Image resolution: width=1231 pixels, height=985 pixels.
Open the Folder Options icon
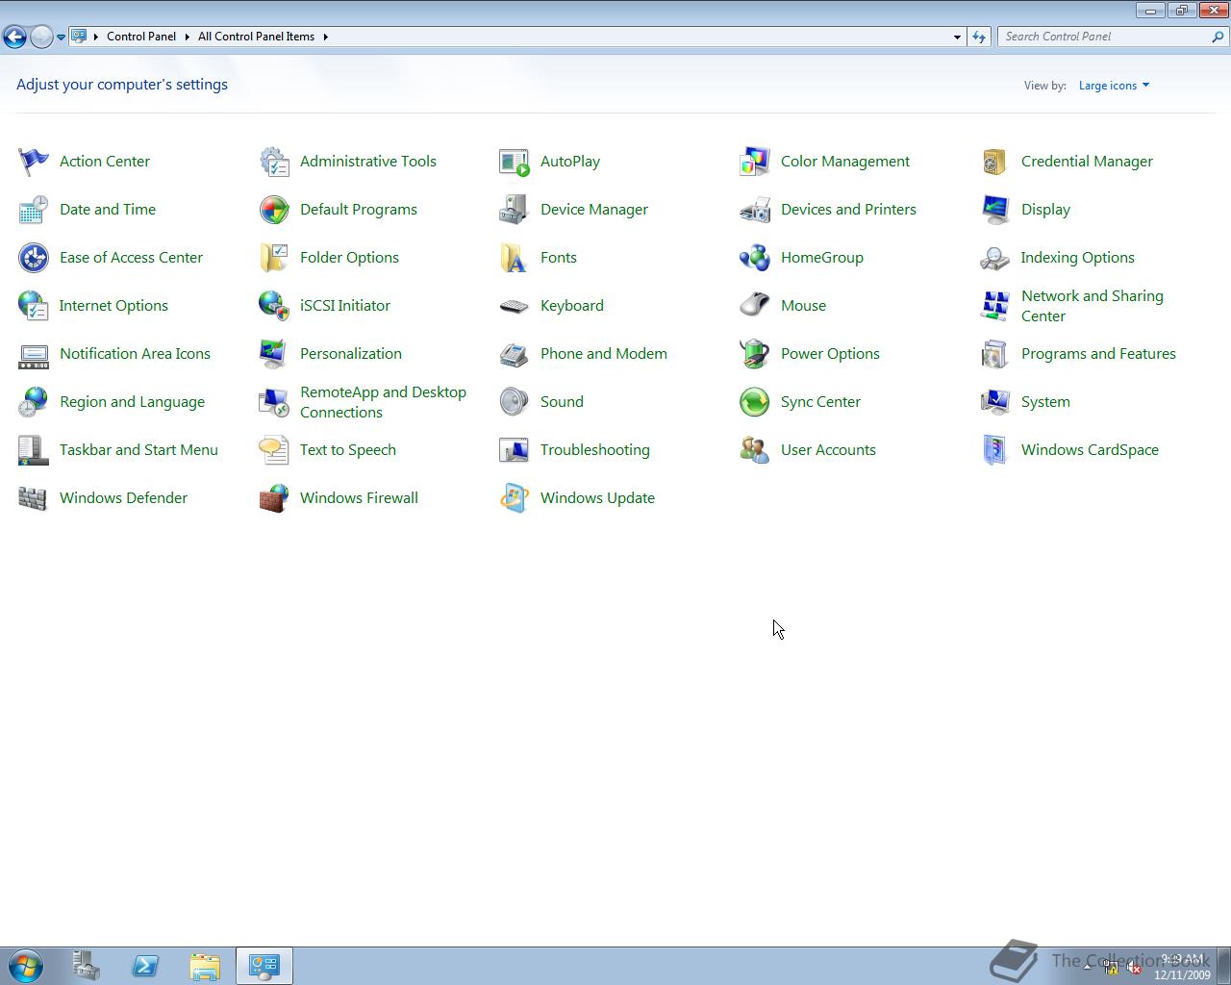pos(274,258)
